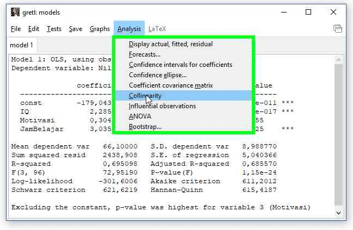This screenshot has height=230, width=353.
Task: Open Confidence ellipse... option
Action: click(157, 75)
